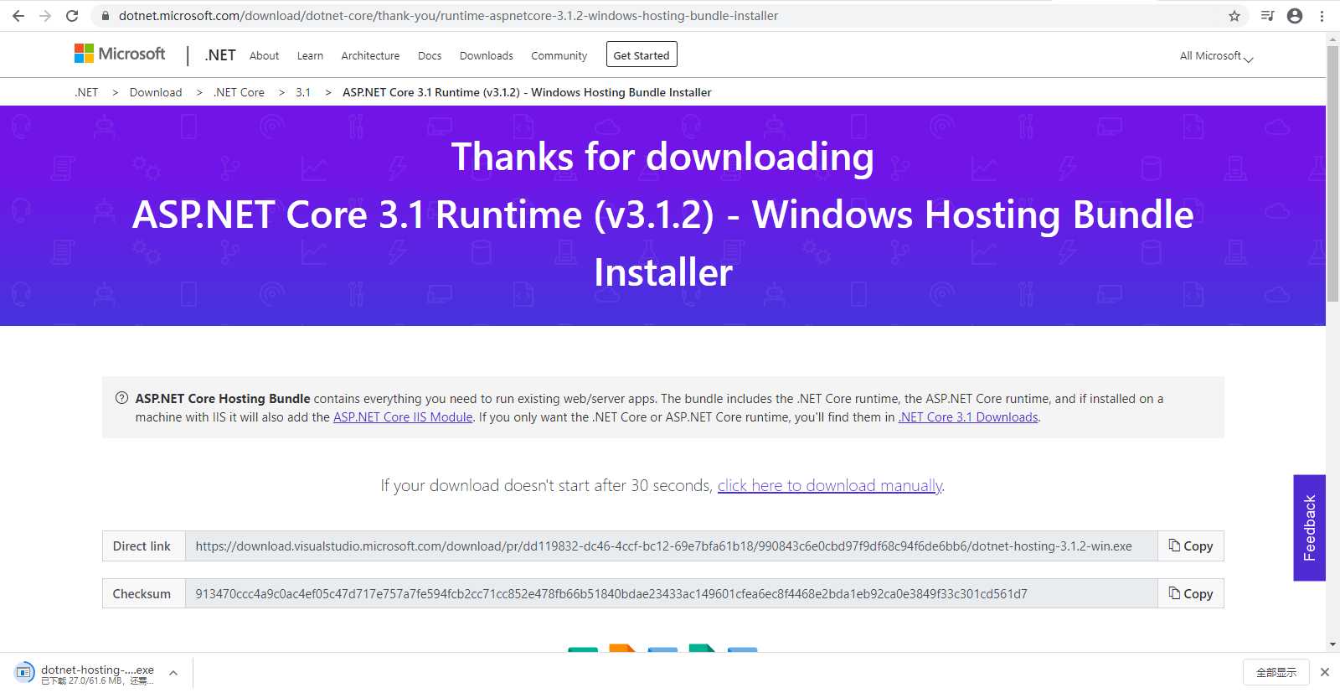Click the info help icon in notice box
Screen dimensions: 1340x693
point(121,398)
